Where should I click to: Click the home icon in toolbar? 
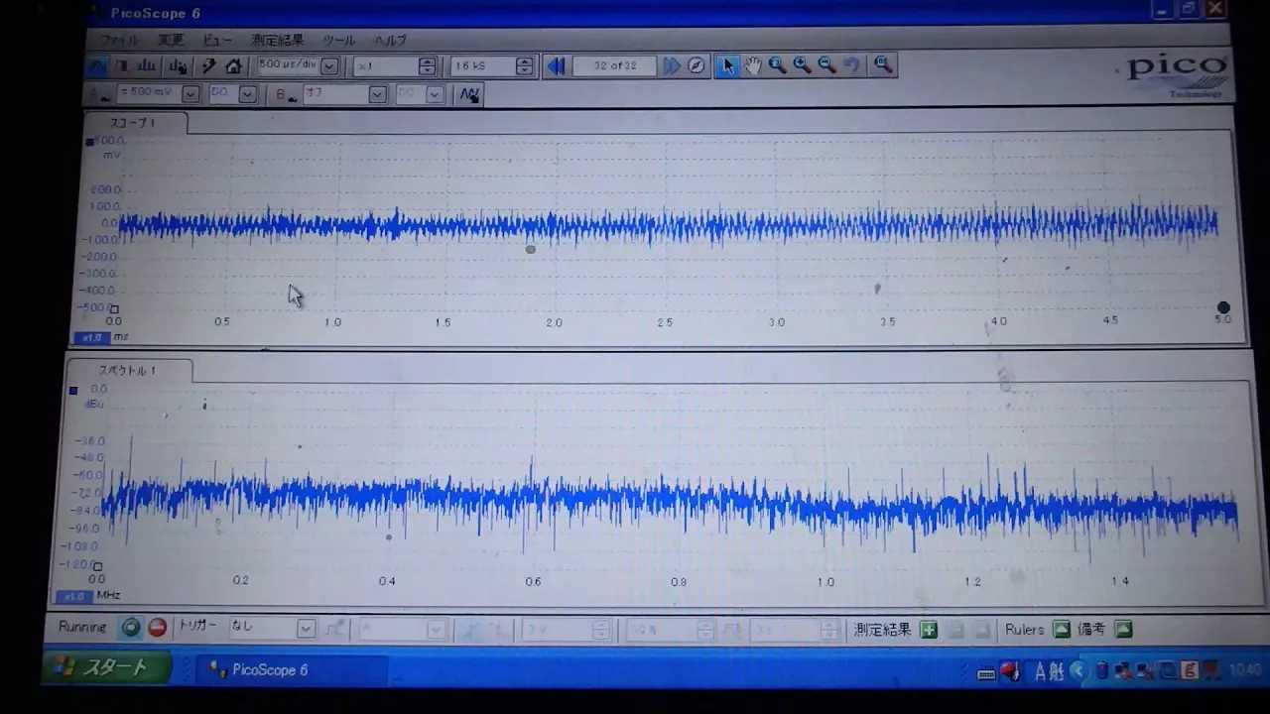(x=234, y=66)
